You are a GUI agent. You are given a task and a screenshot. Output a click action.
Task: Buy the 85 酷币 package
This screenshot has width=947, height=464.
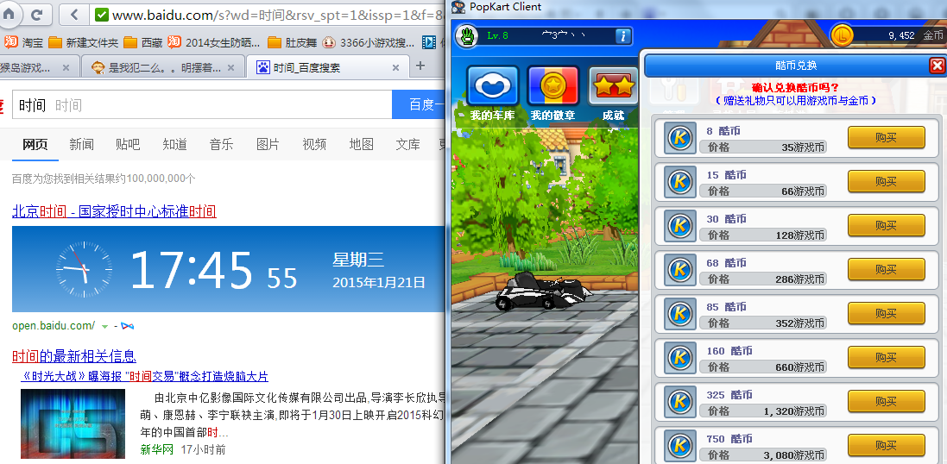[886, 314]
